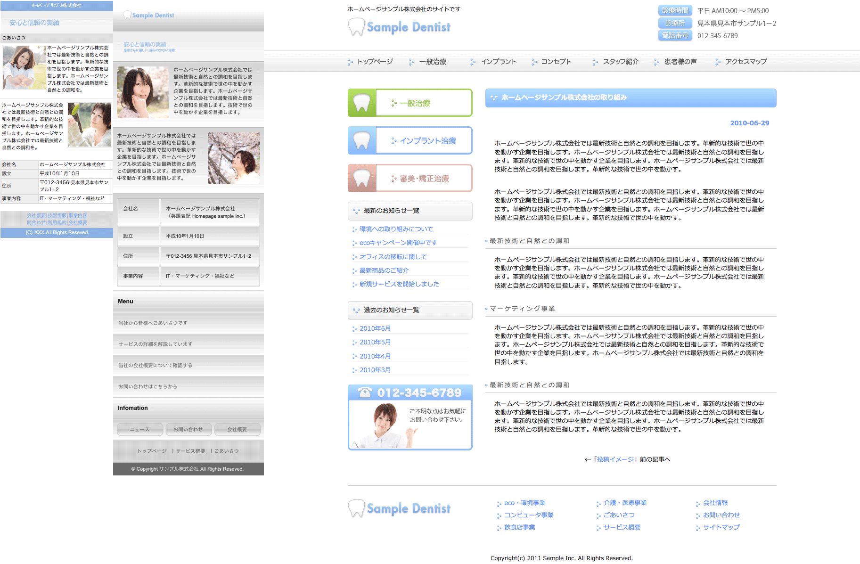This screenshot has height=564, width=860.
Task: Open menu item 当社から皆様へごあいさつです
Action: (153, 323)
